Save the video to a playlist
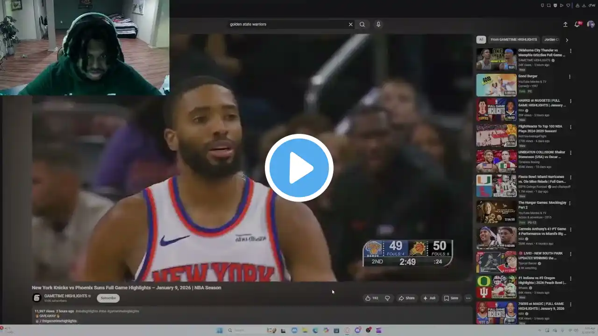Image resolution: width=598 pixels, height=336 pixels. pyautogui.click(x=451, y=298)
